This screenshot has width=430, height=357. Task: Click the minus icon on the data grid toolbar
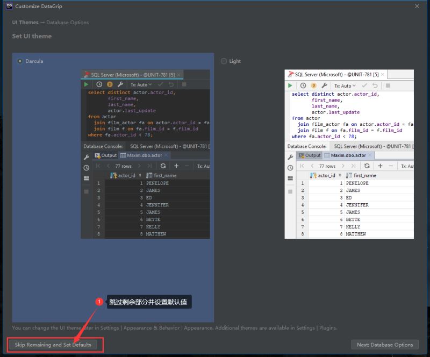click(x=186, y=166)
